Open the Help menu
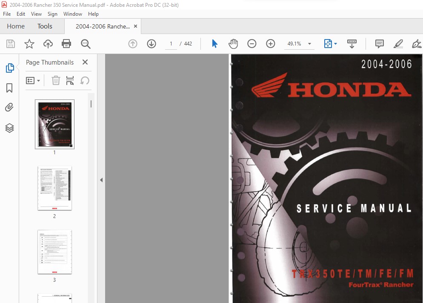 (93, 14)
